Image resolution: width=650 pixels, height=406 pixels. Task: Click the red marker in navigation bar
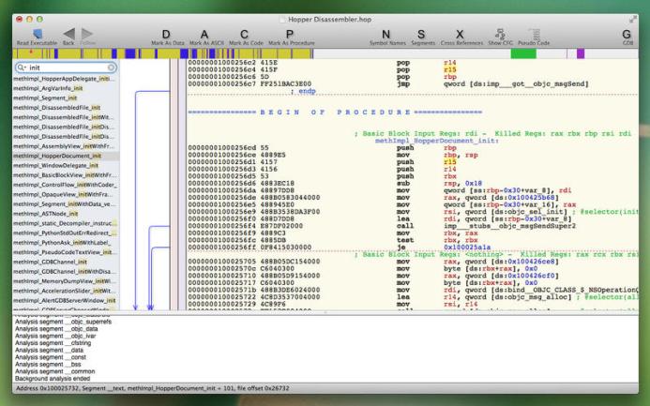tap(30, 52)
